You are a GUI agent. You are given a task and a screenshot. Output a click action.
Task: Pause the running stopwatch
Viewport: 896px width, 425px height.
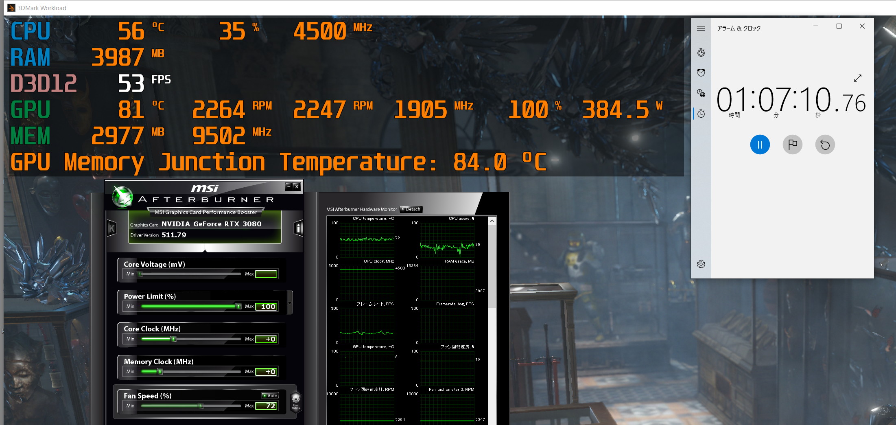click(760, 145)
